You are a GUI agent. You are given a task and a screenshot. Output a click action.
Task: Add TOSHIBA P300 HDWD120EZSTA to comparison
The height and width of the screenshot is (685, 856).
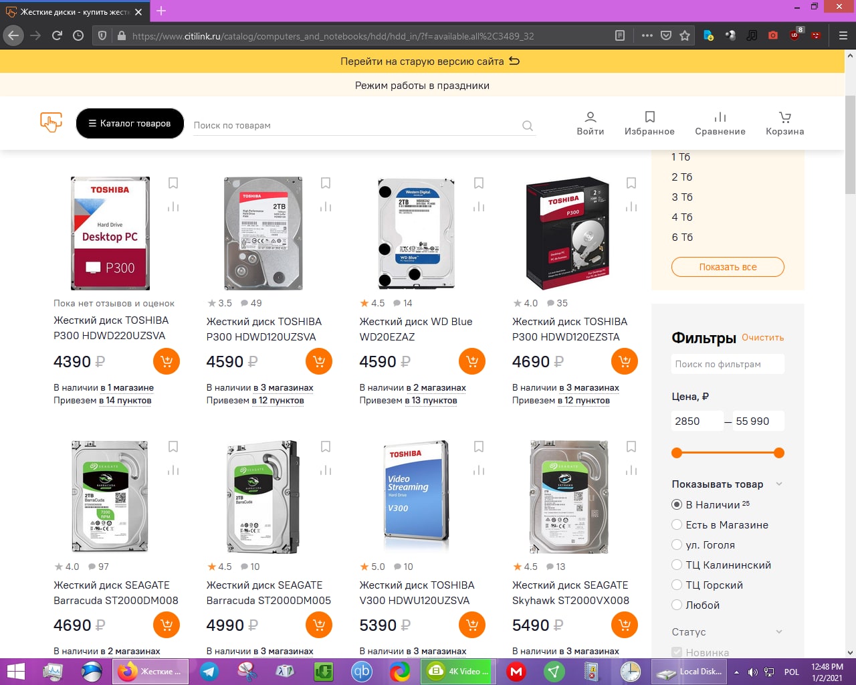(x=631, y=207)
